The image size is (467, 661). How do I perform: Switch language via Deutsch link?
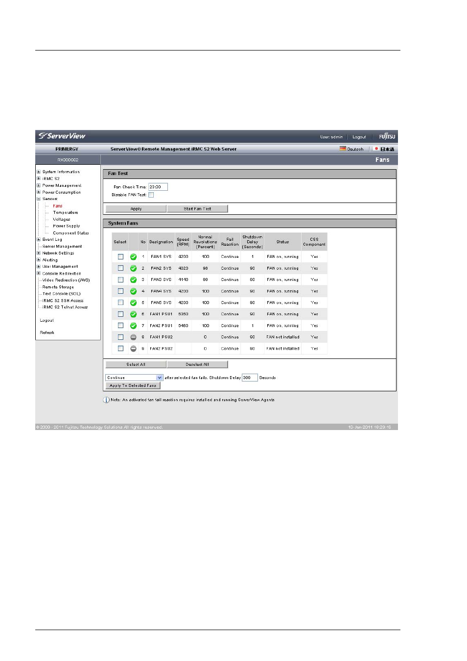pyautogui.click(x=355, y=149)
